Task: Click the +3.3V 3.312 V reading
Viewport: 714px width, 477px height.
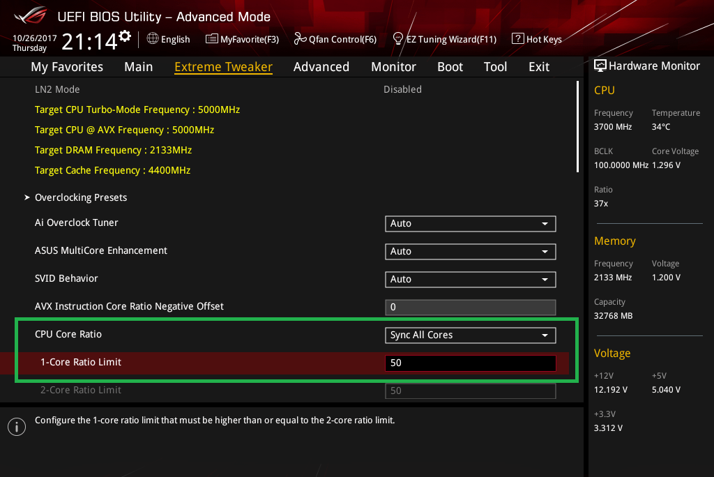Action: [x=608, y=428]
